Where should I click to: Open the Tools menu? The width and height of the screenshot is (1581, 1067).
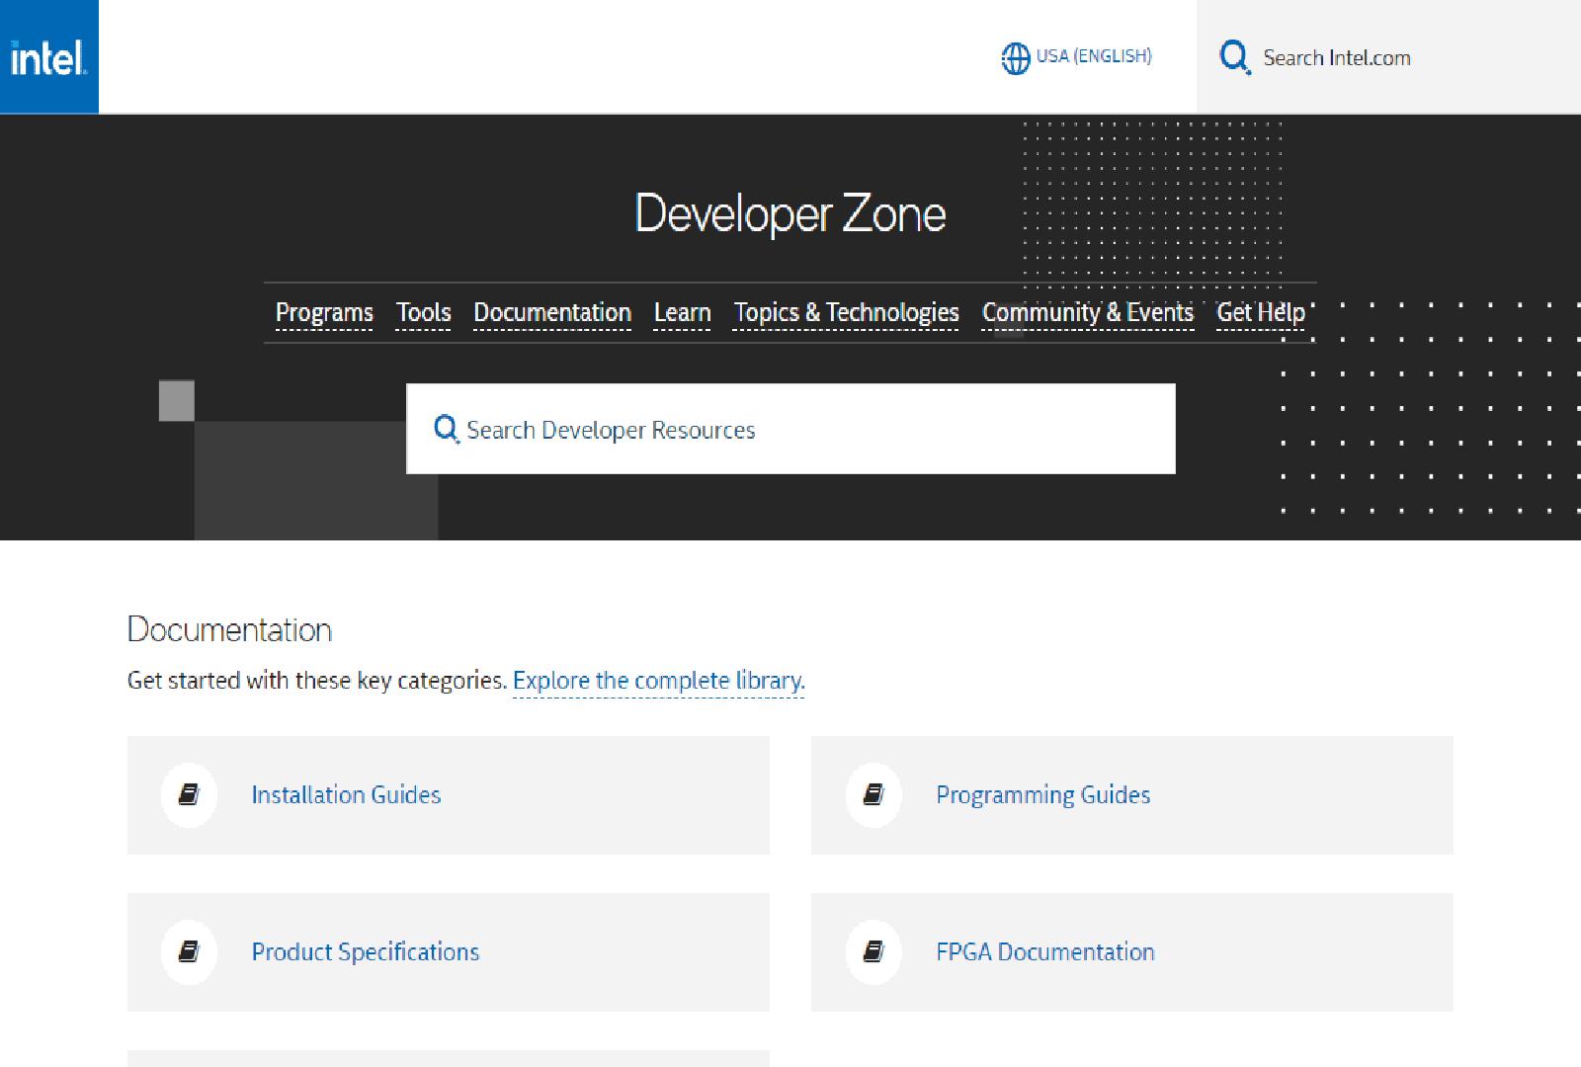click(x=423, y=313)
